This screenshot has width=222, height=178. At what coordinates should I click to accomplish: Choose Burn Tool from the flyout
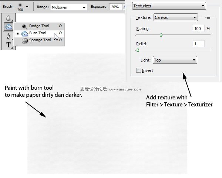pyautogui.click(x=39, y=33)
